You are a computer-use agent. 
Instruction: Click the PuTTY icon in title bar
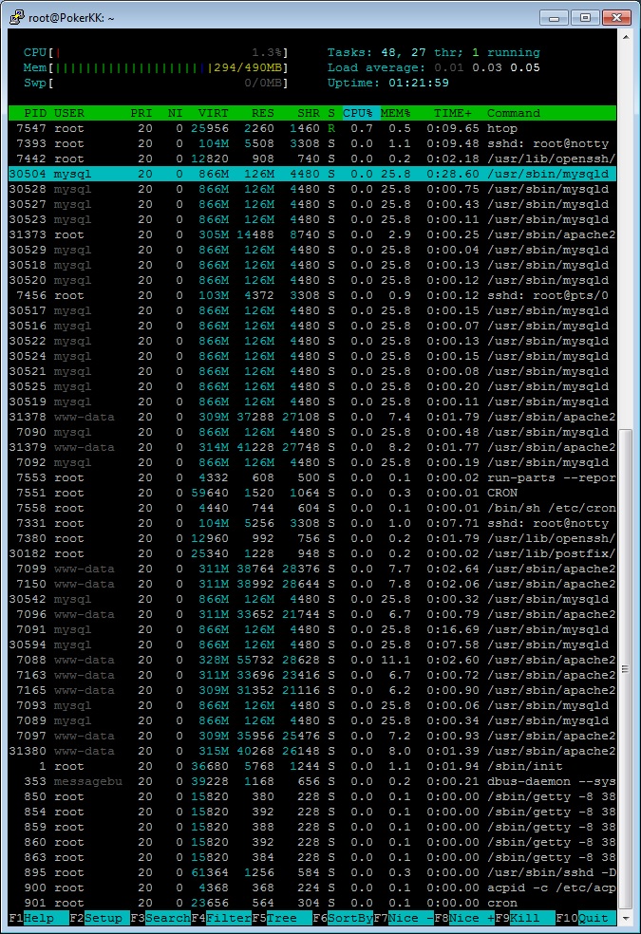14,17
